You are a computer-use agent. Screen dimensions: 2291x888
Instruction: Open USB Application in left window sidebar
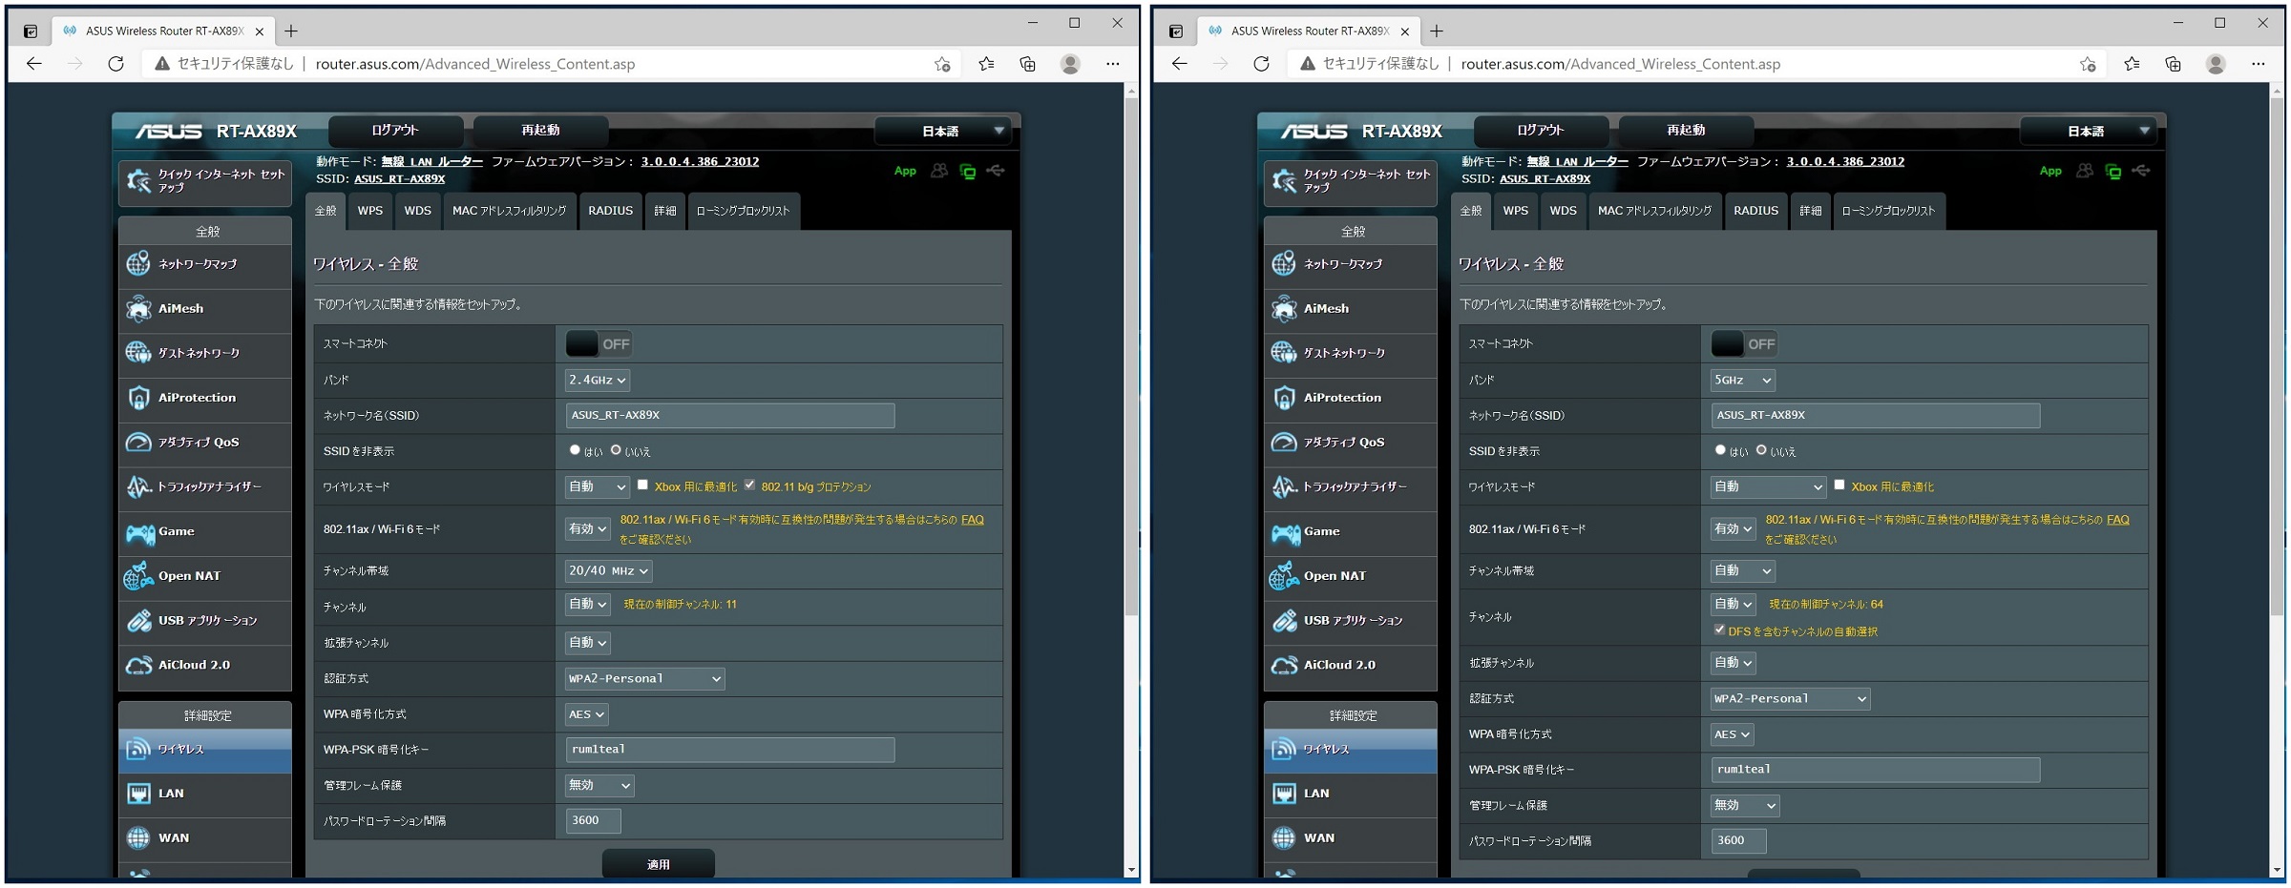pyautogui.click(x=207, y=621)
